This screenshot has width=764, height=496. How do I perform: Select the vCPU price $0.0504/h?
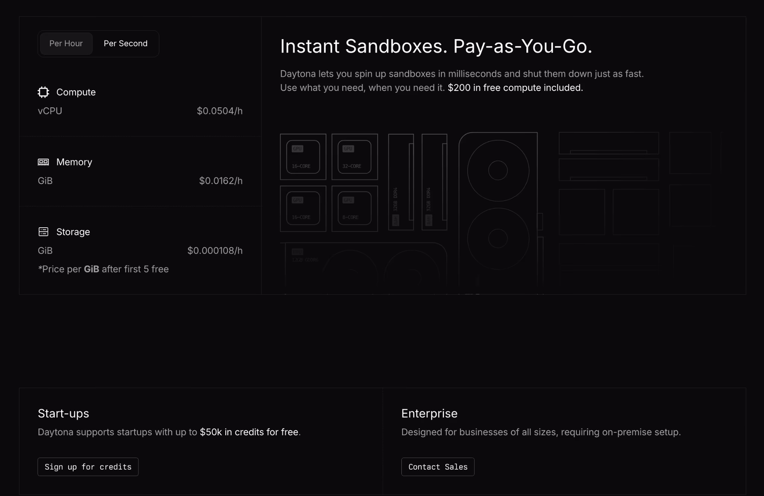pyautogui.click(x=219, y=111)
